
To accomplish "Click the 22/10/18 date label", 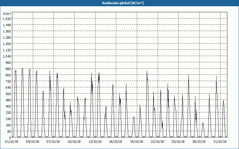I will [157, 142].
